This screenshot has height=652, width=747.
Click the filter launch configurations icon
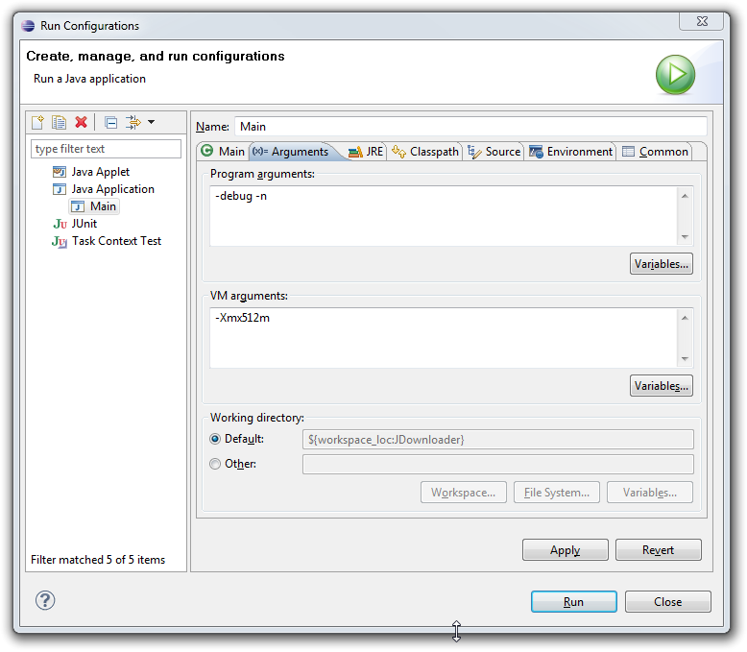[x=133, y=122]
